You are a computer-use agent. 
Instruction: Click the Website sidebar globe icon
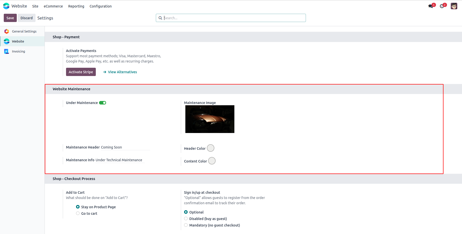(x=7, y=41)
